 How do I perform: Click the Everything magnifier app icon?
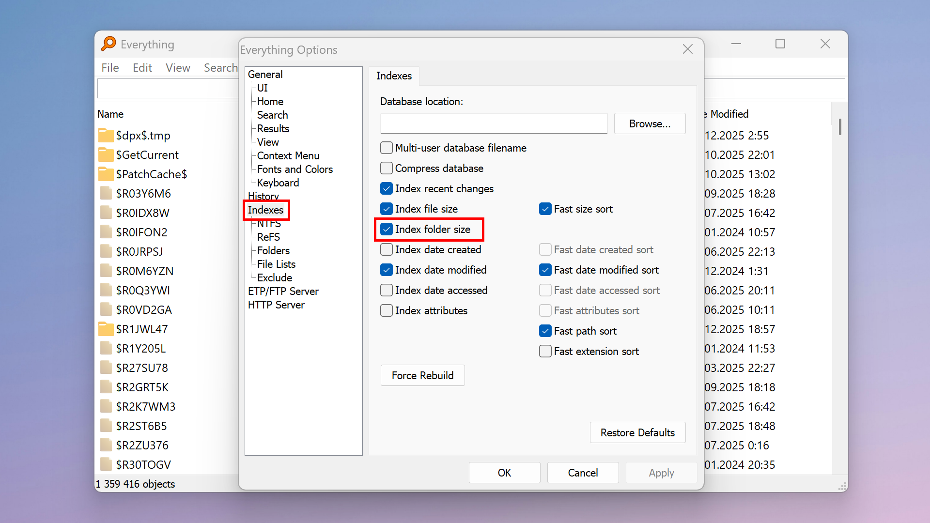pyautogui.click(x=108, y=44)
